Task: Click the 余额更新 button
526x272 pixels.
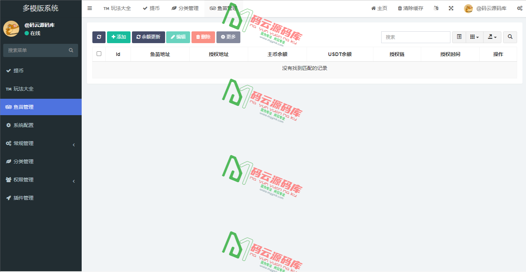Action: pyautogui.click(x=148, y=37)
